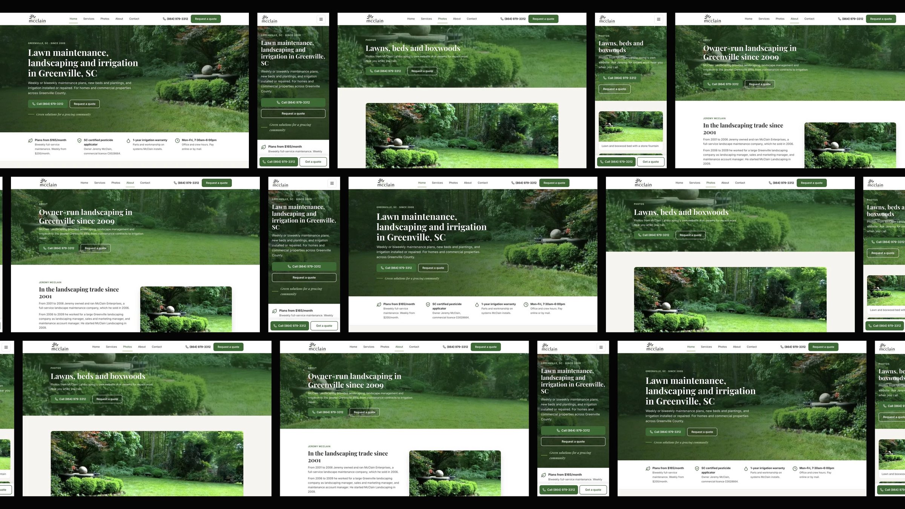905x509 pixels.
Task: Click header phone number in middle-row desktop Photos mockup
Action: pos(781,183)
